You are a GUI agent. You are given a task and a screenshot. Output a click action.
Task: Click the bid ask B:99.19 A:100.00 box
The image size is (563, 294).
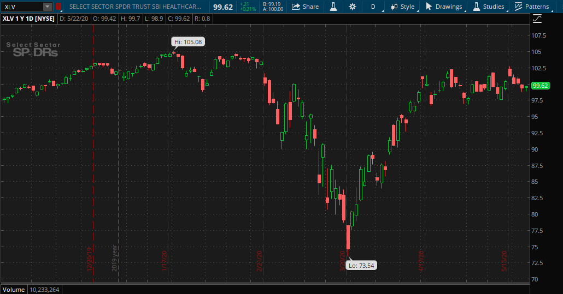[x=273, y=7]
